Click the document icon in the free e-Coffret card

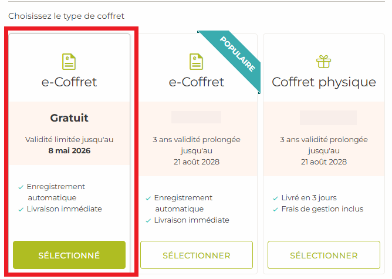(69, 62)
